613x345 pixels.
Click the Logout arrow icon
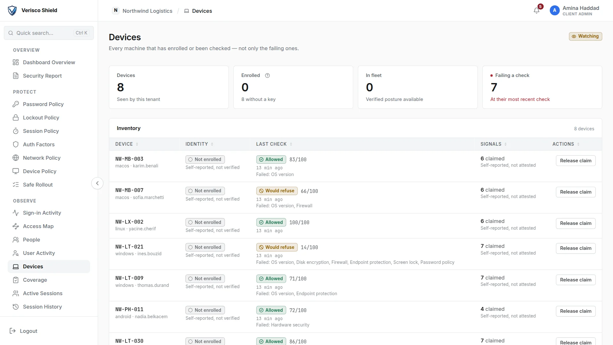13,331
